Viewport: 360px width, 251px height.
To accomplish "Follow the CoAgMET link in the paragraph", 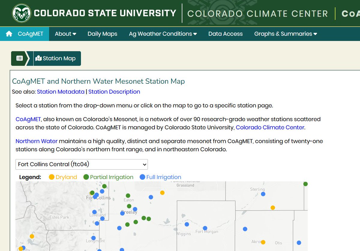I will coord(28,119).
